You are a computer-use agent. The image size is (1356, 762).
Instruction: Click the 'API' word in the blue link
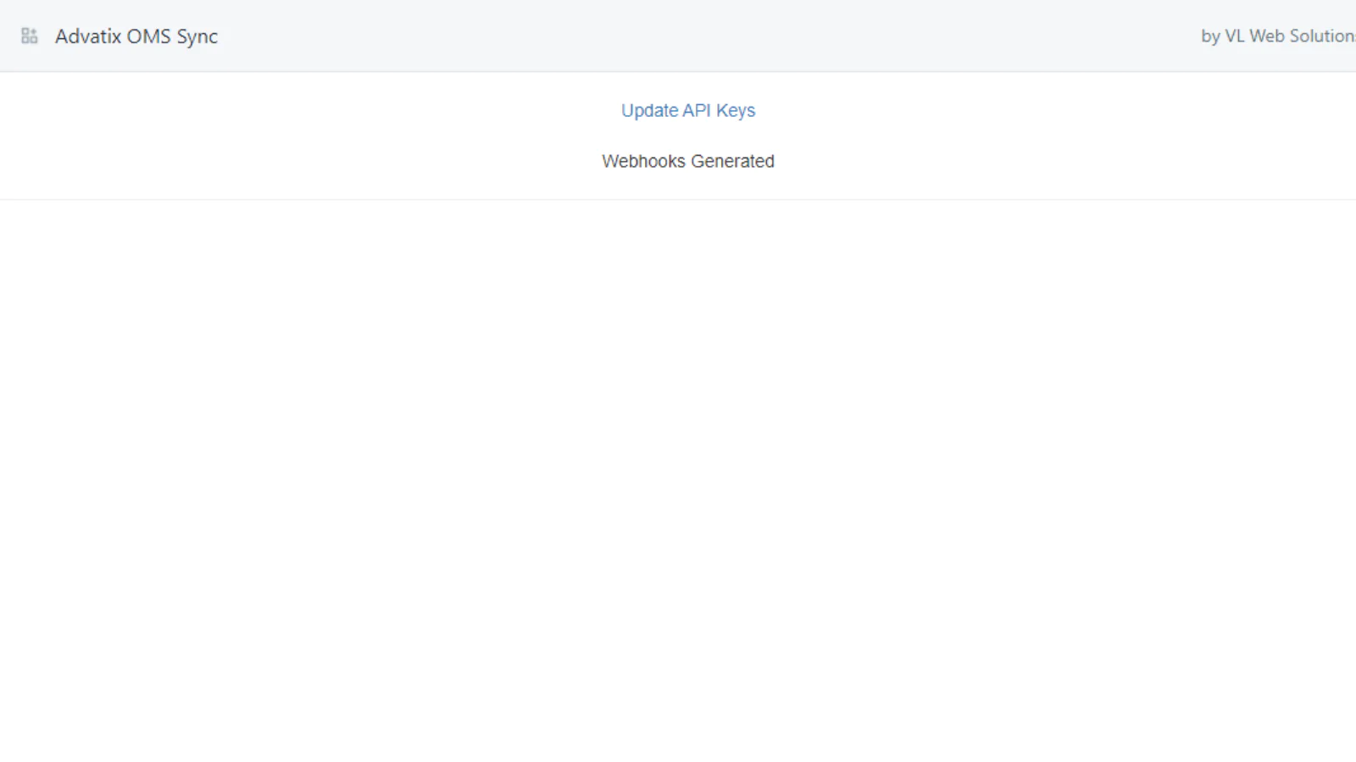pyautogui.click(x=697, y=111)
